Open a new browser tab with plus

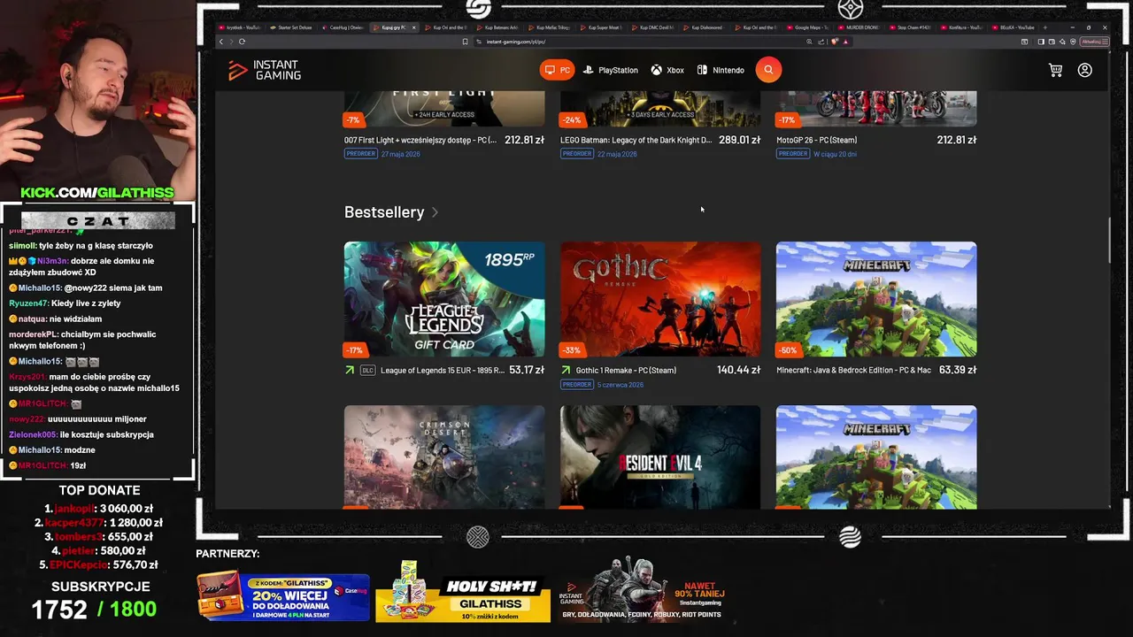(1045, 27)
